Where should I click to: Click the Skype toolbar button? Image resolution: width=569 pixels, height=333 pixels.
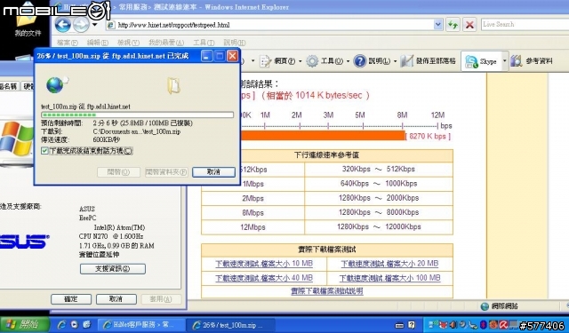tap(481, 61)
